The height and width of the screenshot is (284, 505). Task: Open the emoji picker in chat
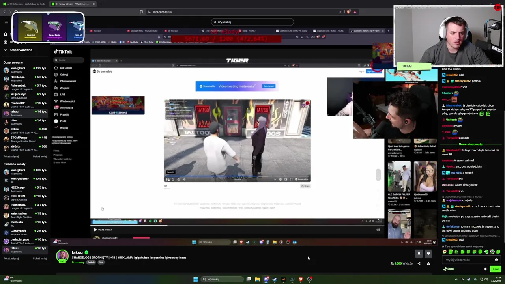[x=496, y=260]
